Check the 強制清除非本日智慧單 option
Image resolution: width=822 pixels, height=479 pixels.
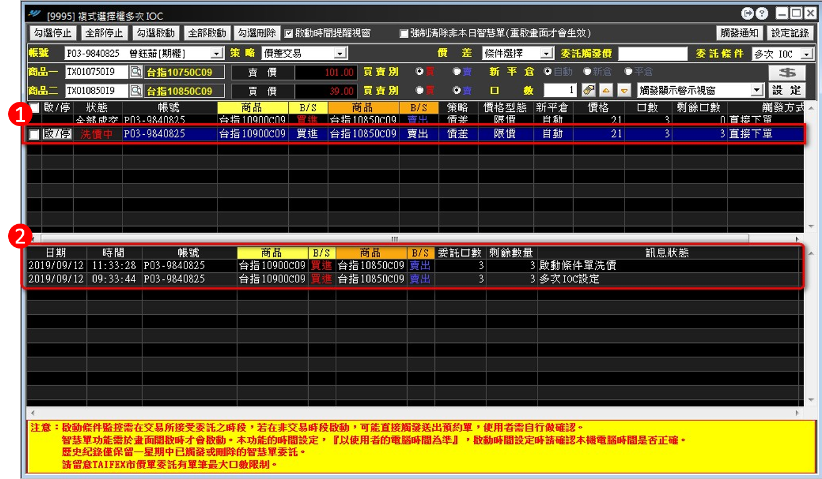pyautogui.click(x=403, y=33)
